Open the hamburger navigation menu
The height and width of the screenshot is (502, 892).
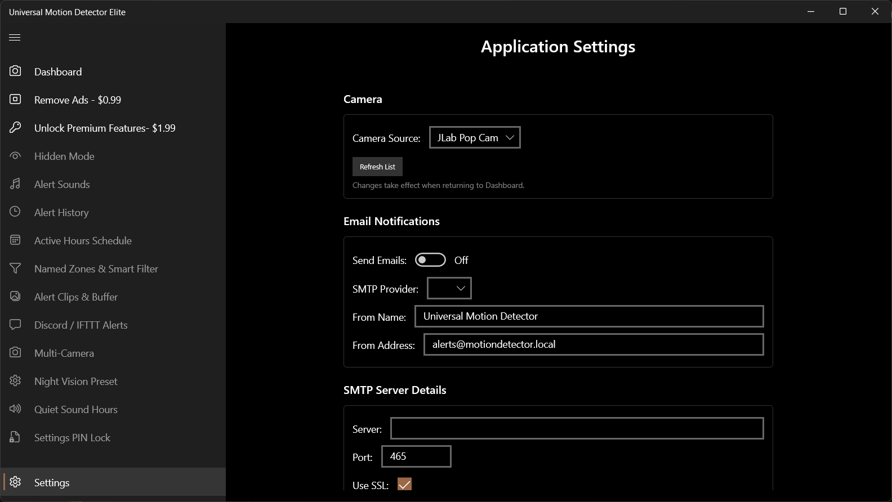15,37
